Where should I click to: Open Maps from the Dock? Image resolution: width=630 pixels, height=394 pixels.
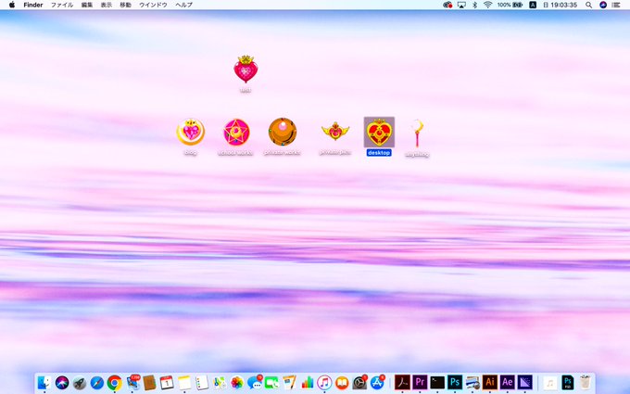(220, 382)
